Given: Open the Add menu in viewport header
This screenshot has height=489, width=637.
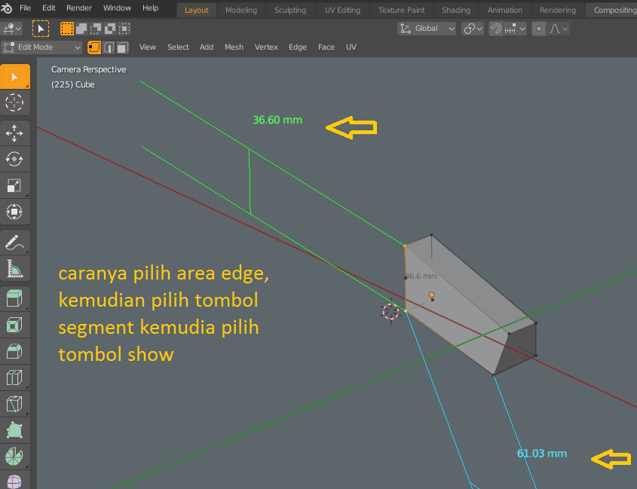Looking at the screenshot, I should pyautogui.click(x=207, y=47).
